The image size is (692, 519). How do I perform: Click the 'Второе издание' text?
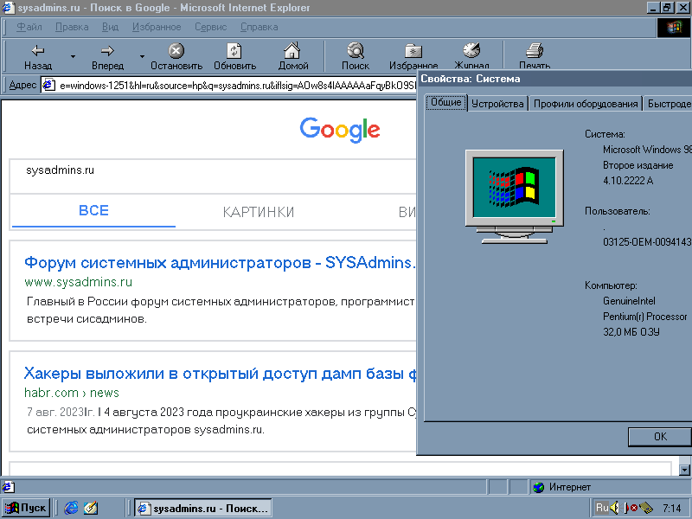[x=638, y=165]
